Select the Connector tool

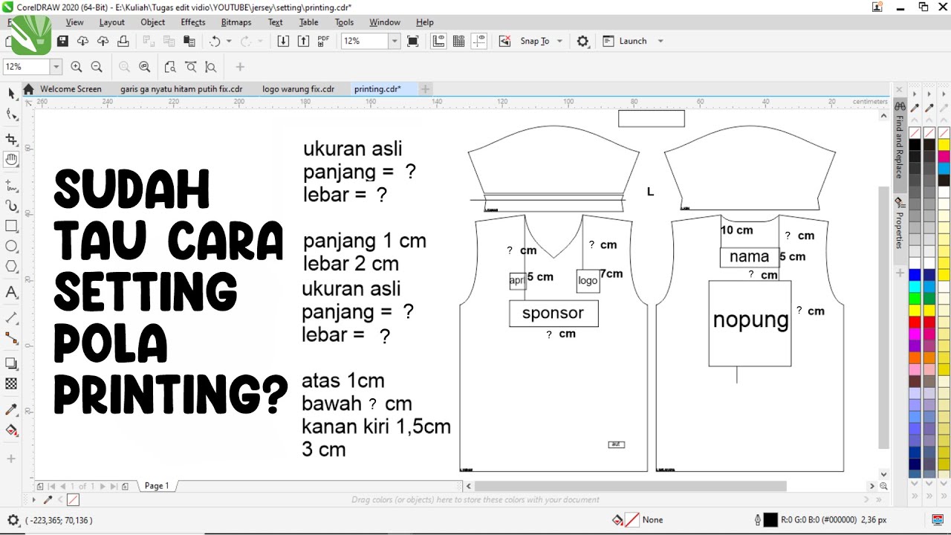tap(11, 338)
